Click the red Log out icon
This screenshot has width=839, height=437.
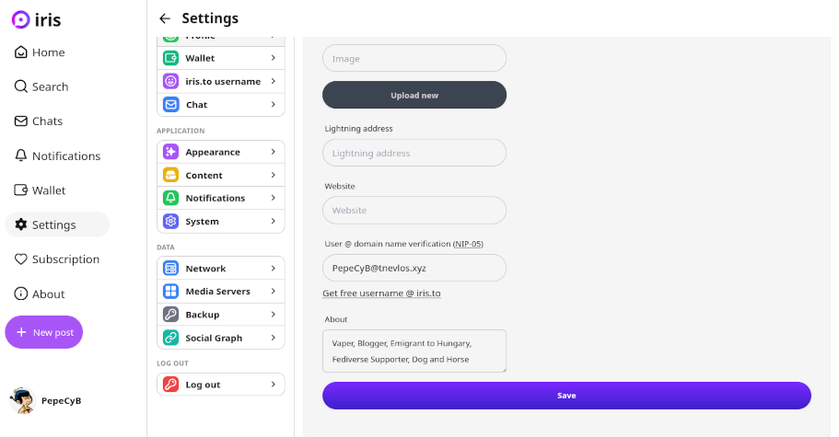click(170, 385)
